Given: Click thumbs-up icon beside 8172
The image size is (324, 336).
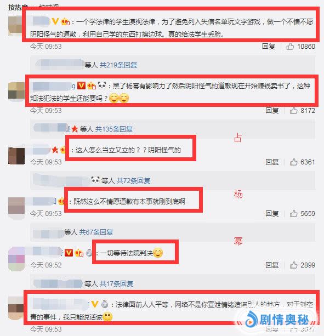Looking at the screenshot, I should (293, 110).
